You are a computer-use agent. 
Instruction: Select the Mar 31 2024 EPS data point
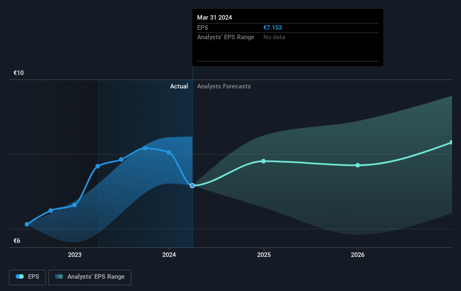pos(192,185)
